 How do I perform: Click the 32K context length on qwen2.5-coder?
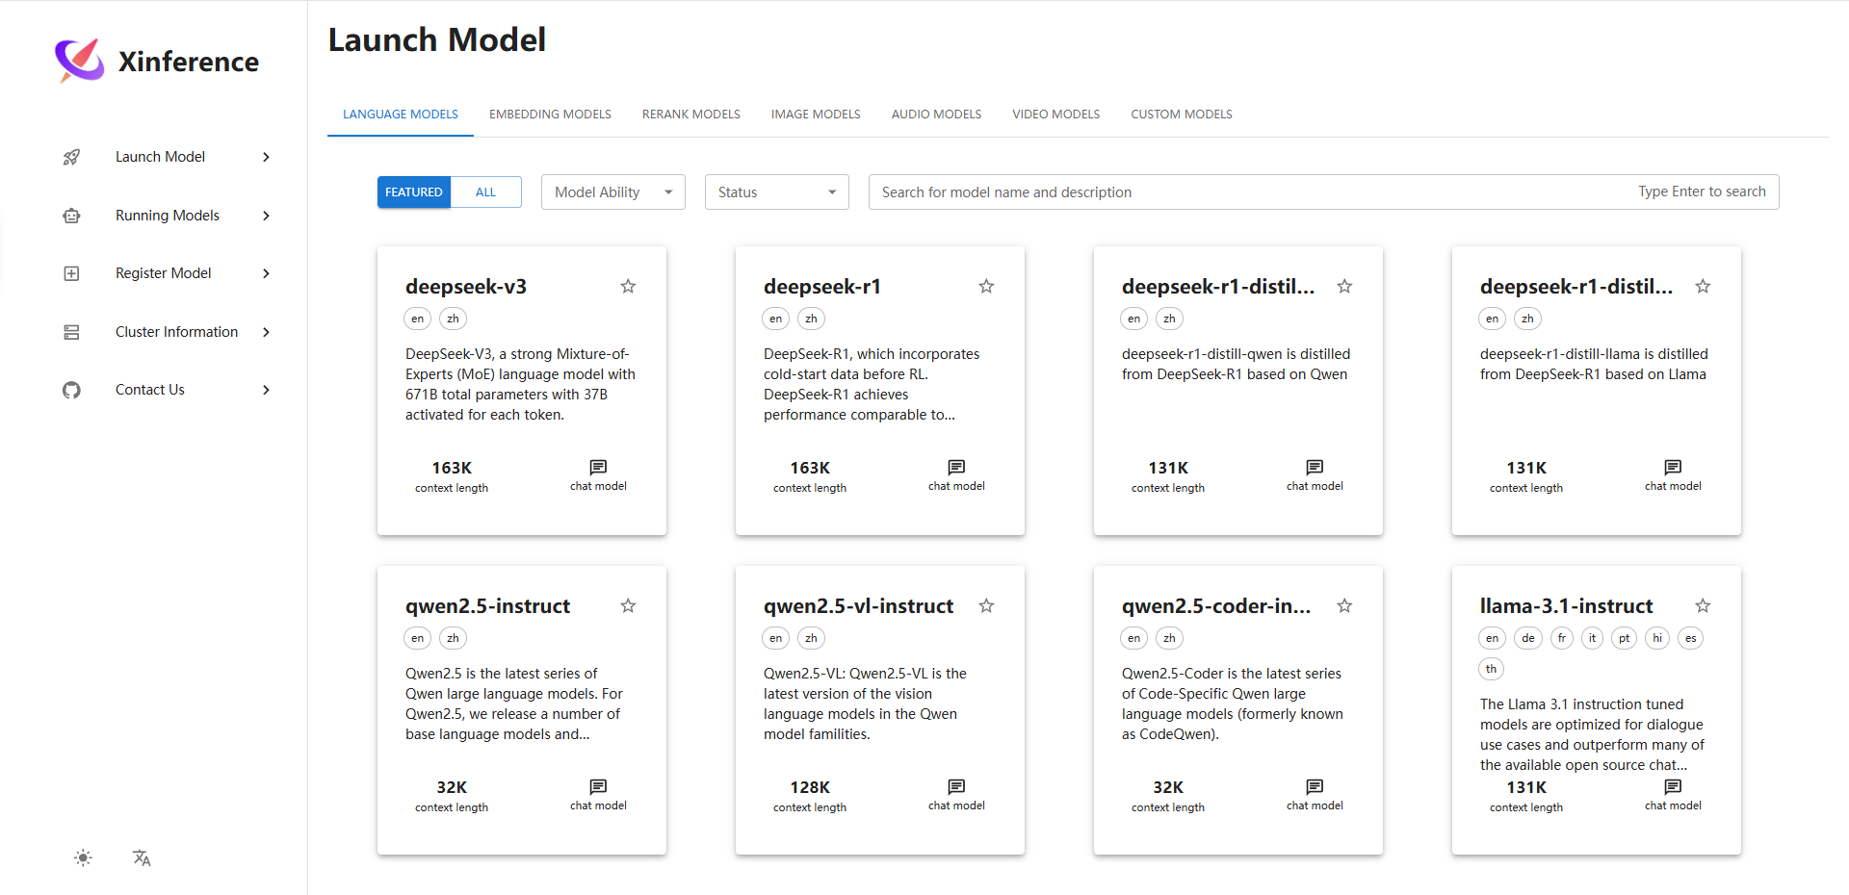coord(1168,787)
